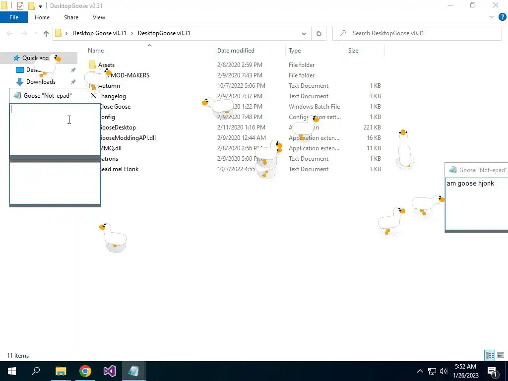Launch Google Chrome from the taskbar
This screenshot has width=508, height=381.
[x=85, y=371]
